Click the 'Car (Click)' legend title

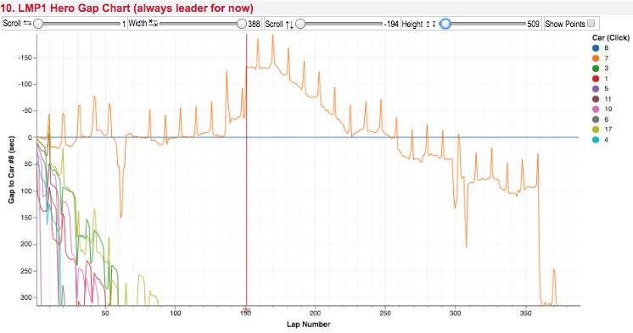[611, 38]
